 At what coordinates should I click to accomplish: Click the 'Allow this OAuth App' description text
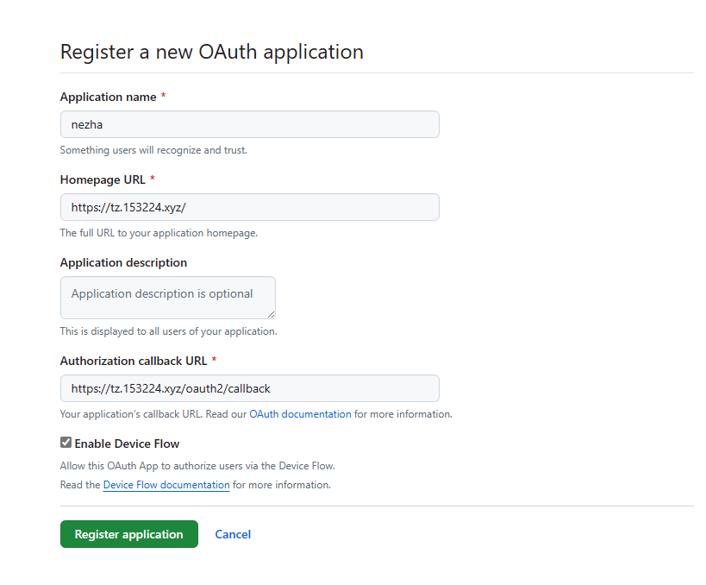coord(197,466)
